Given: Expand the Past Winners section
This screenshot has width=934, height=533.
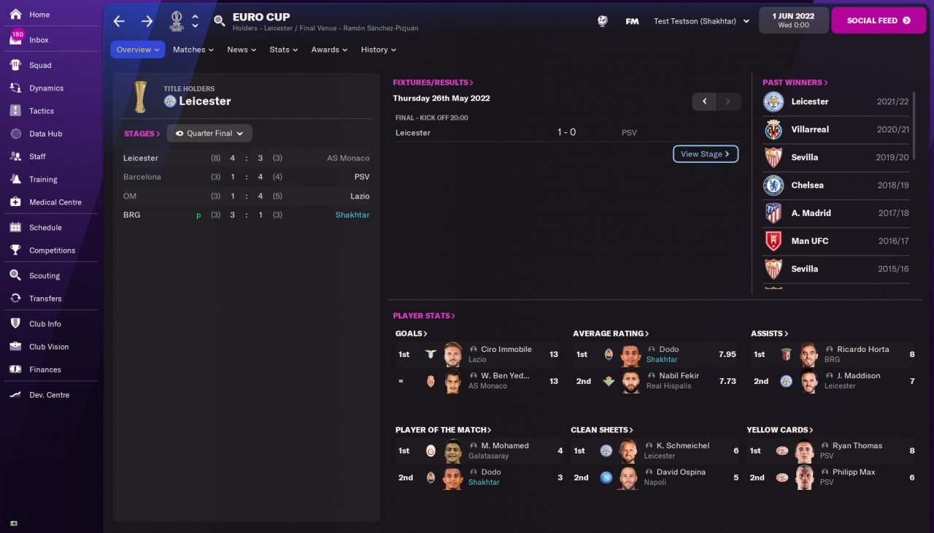Looking at the screenshot, I should 795,83.
